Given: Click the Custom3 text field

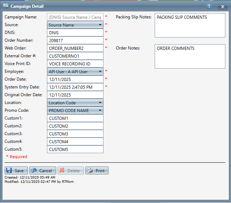Looking at the screenshot, I should point(75,134).
